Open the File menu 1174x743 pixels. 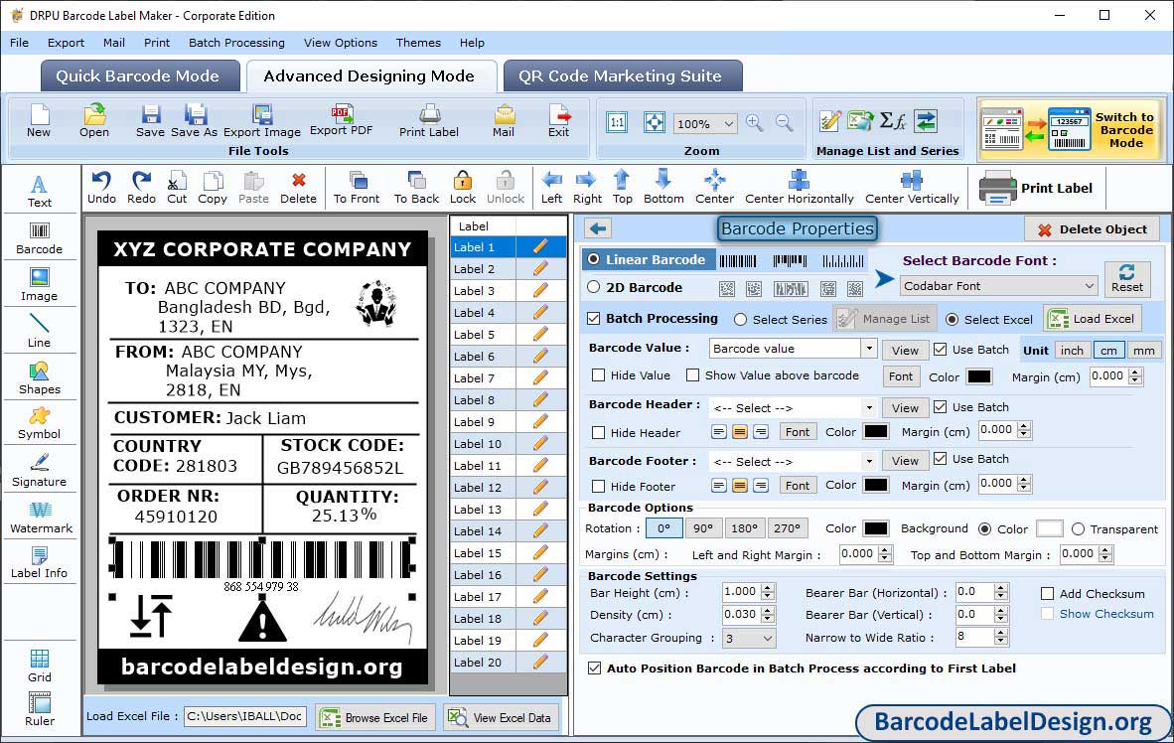pos(20,43)
